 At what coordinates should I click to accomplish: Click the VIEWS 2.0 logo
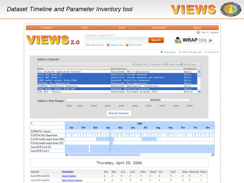tap(53, 40)
